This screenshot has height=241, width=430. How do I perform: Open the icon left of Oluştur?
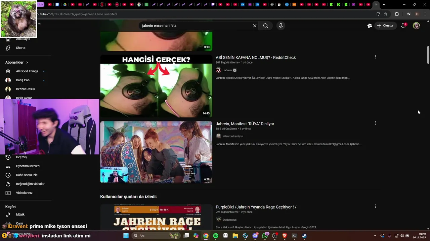click(x=370, y=26)
